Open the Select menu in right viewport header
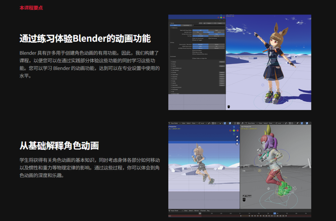The image size is (336, 221). (x=266, y=123)
